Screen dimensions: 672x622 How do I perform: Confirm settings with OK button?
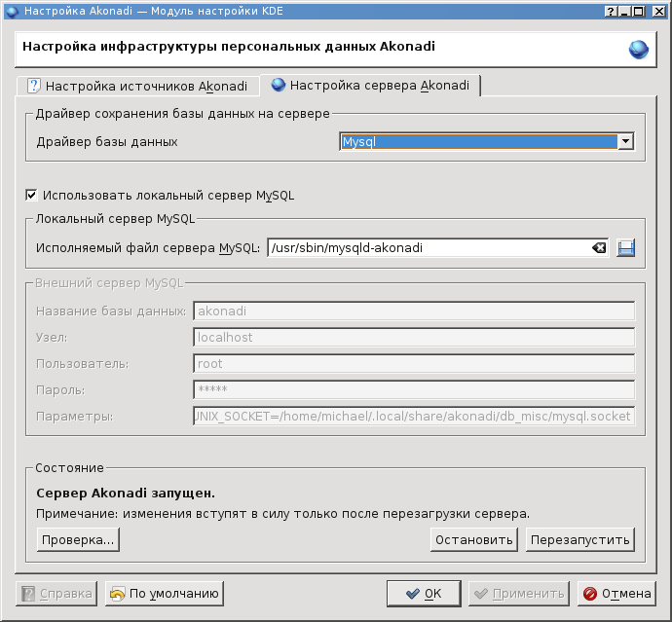(x=424, y=594)
